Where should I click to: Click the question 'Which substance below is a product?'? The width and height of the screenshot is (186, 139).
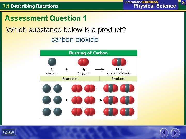(66, 30)
